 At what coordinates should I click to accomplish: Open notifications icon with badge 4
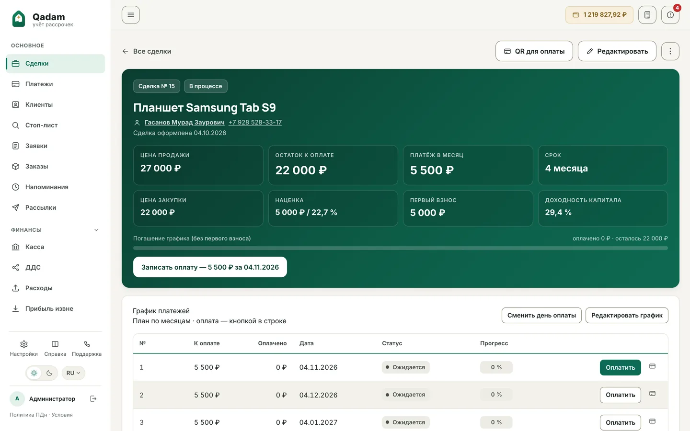[670, 15]
